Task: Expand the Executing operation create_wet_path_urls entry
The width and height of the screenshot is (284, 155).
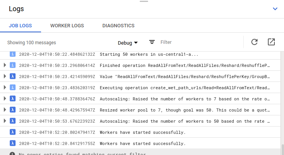Action: coord(5,87)
